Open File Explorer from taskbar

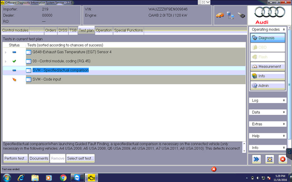tap(35, 178)
